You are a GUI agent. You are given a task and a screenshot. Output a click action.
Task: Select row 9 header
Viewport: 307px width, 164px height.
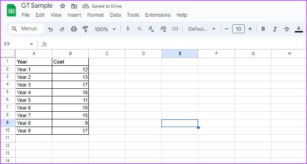pos(8,123)
